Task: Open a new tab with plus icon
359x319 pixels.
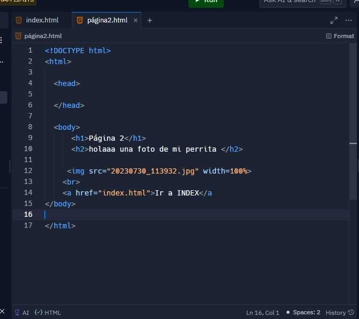Action: (150, 20)
